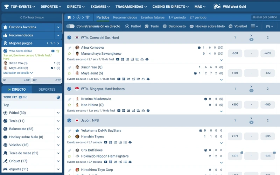Click baseball icon of Japón NPB header
The image size is (280, 175).
[x=69, y=120]
